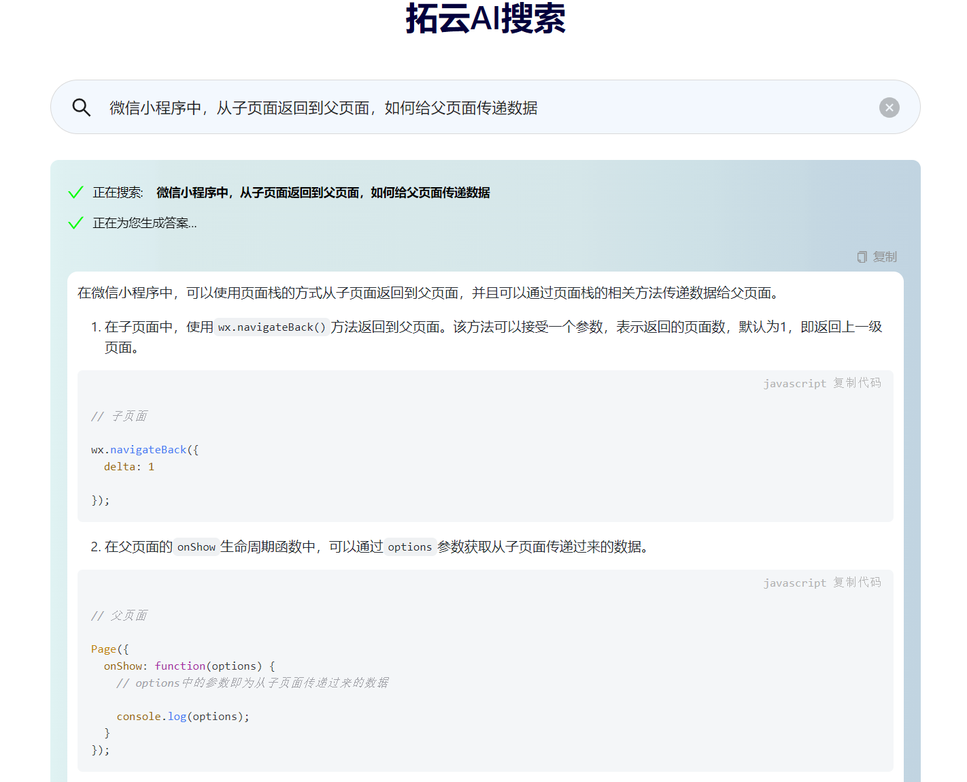The height and width of the screenshot is (782, 967).
Task: Click javascript label on second code block
Action: [x=794, y=583]
